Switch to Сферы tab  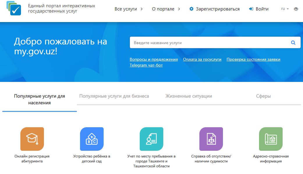[263, 96]
